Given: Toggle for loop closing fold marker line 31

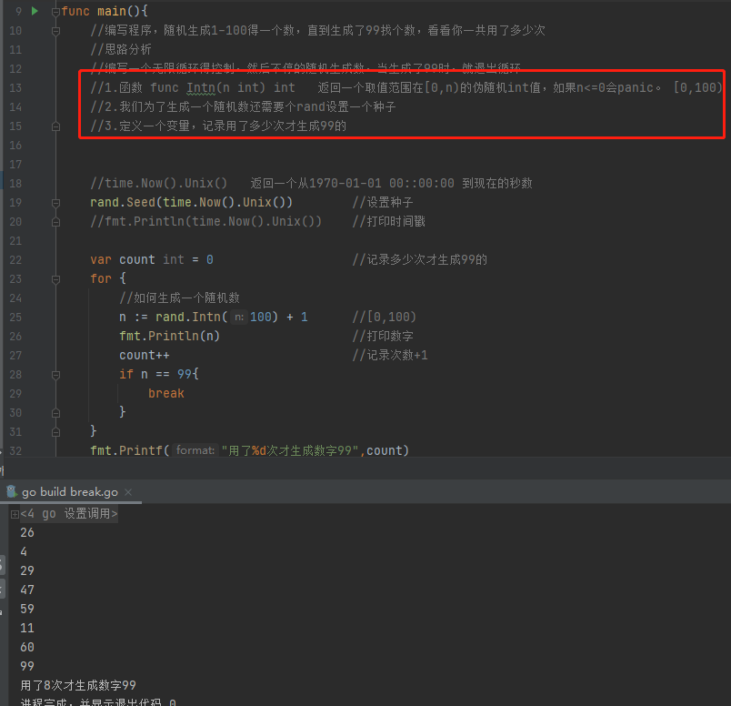Looking at the screenshot, I should point(55,432).
